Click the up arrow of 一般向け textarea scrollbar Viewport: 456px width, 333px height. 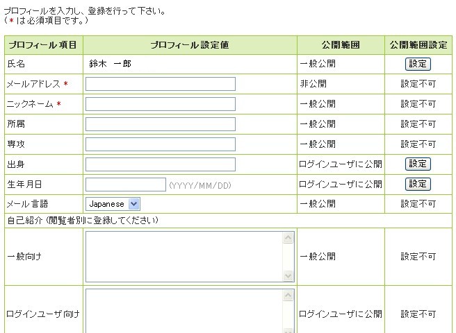[x=288, y=238]
